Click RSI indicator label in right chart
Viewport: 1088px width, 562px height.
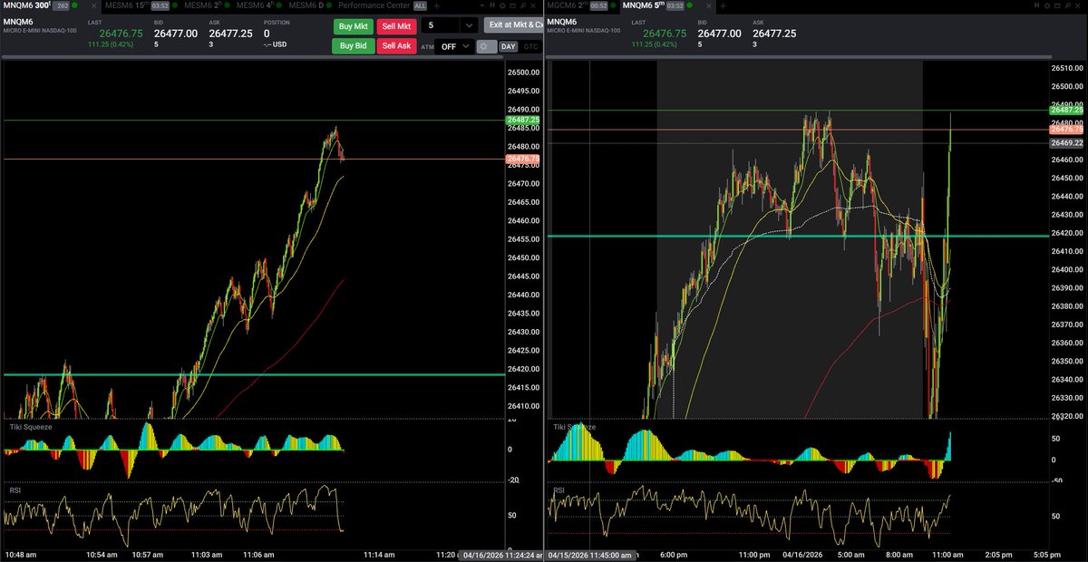tap(559, 490)
